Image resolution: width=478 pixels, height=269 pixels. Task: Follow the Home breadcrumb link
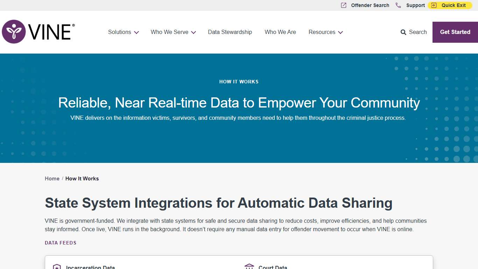[52, 178]
